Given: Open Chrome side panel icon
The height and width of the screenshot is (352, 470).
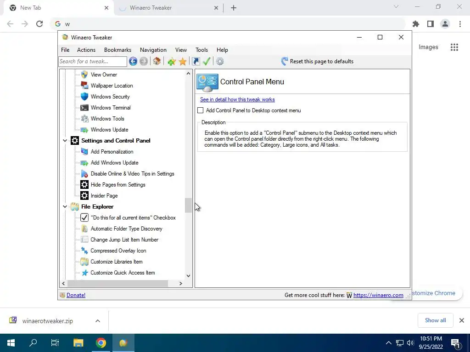Looking at the screenshot, I should (x=431, y=24).
